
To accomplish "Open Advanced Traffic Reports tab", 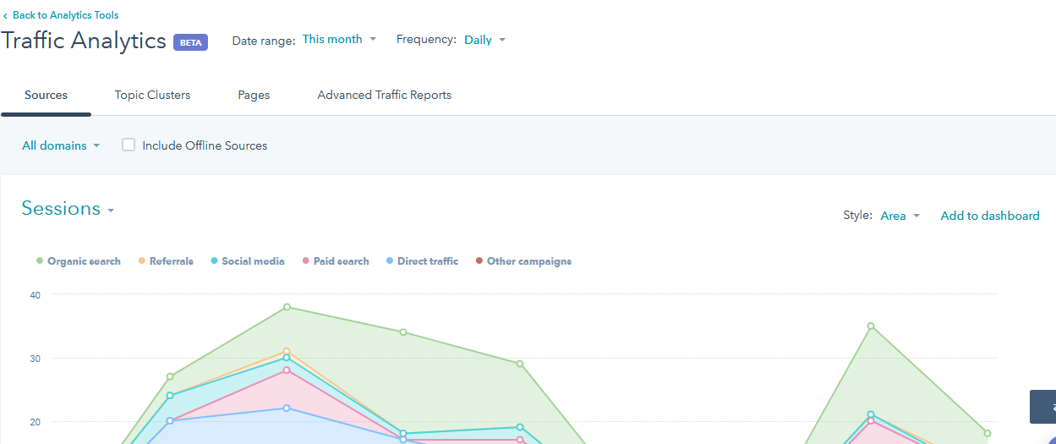I will click(385, 95).
